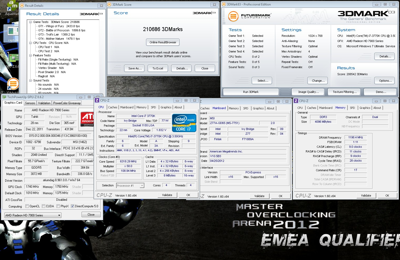Select the Pixel Shader 2.0 tree row

point(52,72)
